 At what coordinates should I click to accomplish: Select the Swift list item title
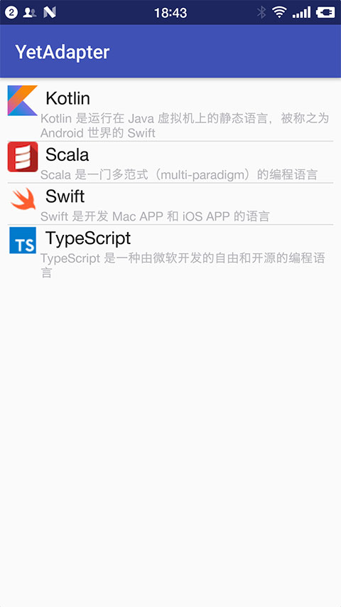click(65, 196)
